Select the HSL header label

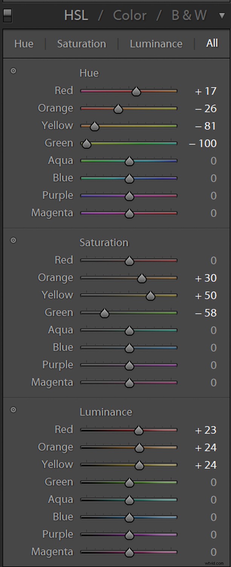[76, 15]
